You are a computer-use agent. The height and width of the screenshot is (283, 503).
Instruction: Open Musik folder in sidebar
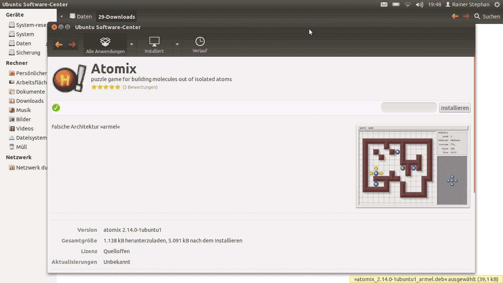click(20, 110)
